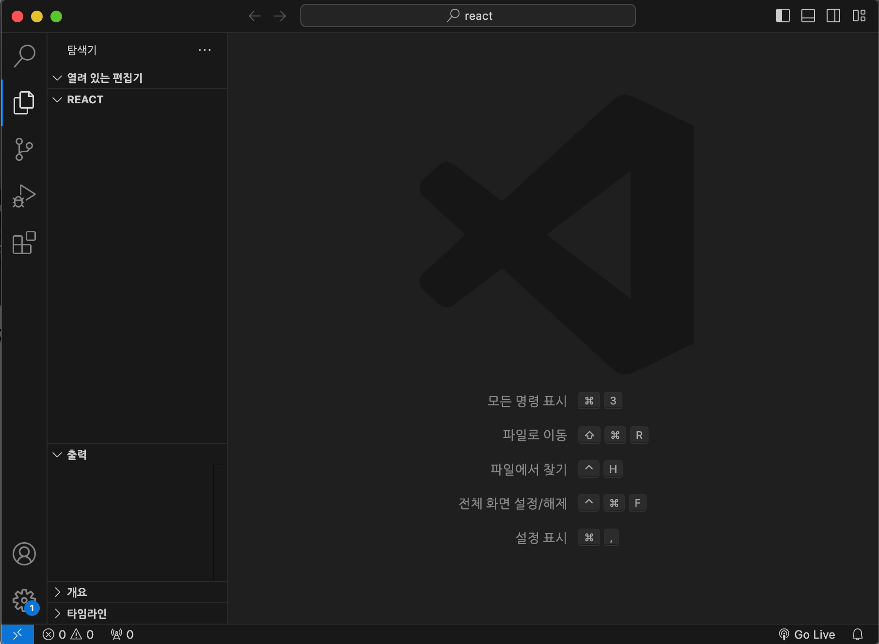Open the Extensions view
The width and height of the screenshot is (879, 644).
pos(24,242)
